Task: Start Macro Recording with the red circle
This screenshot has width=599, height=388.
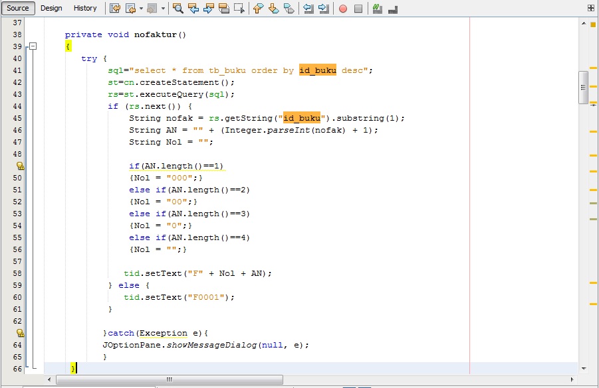Action: pyautogui.click(x=344, y=8)
